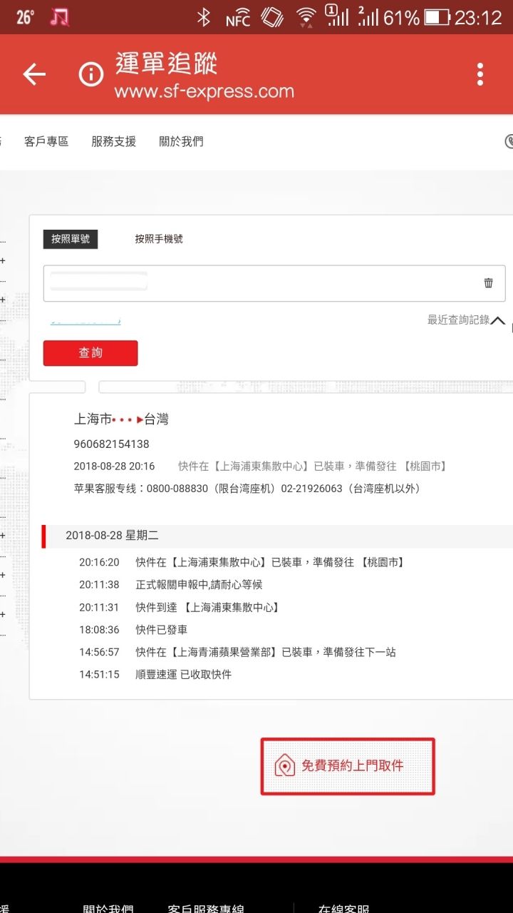Image resolution: width=513 pixels, height=913 pixels.
Task: Open the footer 關於我們 link
Action: pos(108,908)
